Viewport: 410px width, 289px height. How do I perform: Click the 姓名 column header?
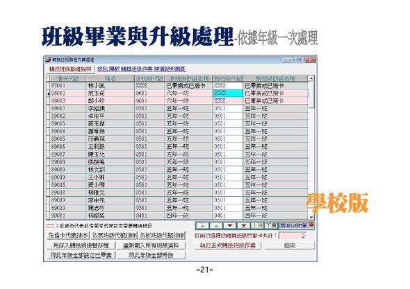tap(110, 78)
